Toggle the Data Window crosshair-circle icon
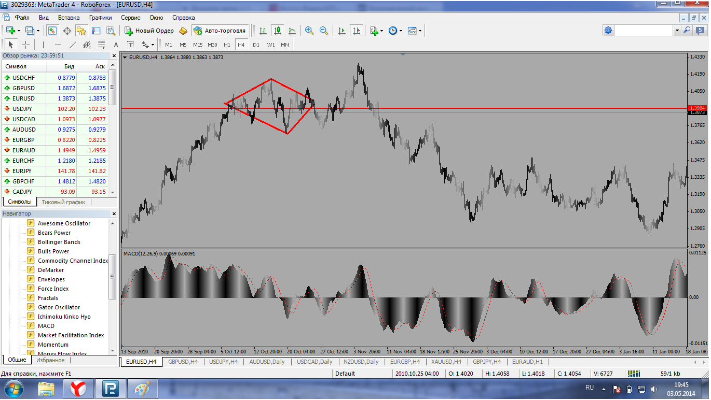Screen dimensions: 711x400 click(x=67, y=31)
